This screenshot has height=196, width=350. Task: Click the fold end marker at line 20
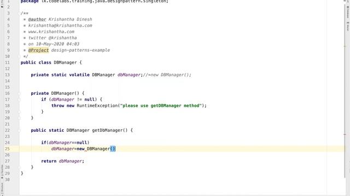pyautogui.click(x=19, y=118)
